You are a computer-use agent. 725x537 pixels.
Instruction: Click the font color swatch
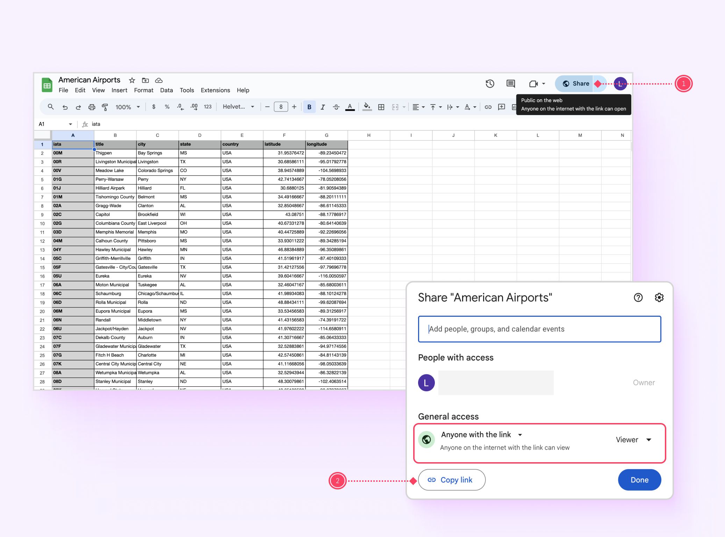tap(350, 108)
